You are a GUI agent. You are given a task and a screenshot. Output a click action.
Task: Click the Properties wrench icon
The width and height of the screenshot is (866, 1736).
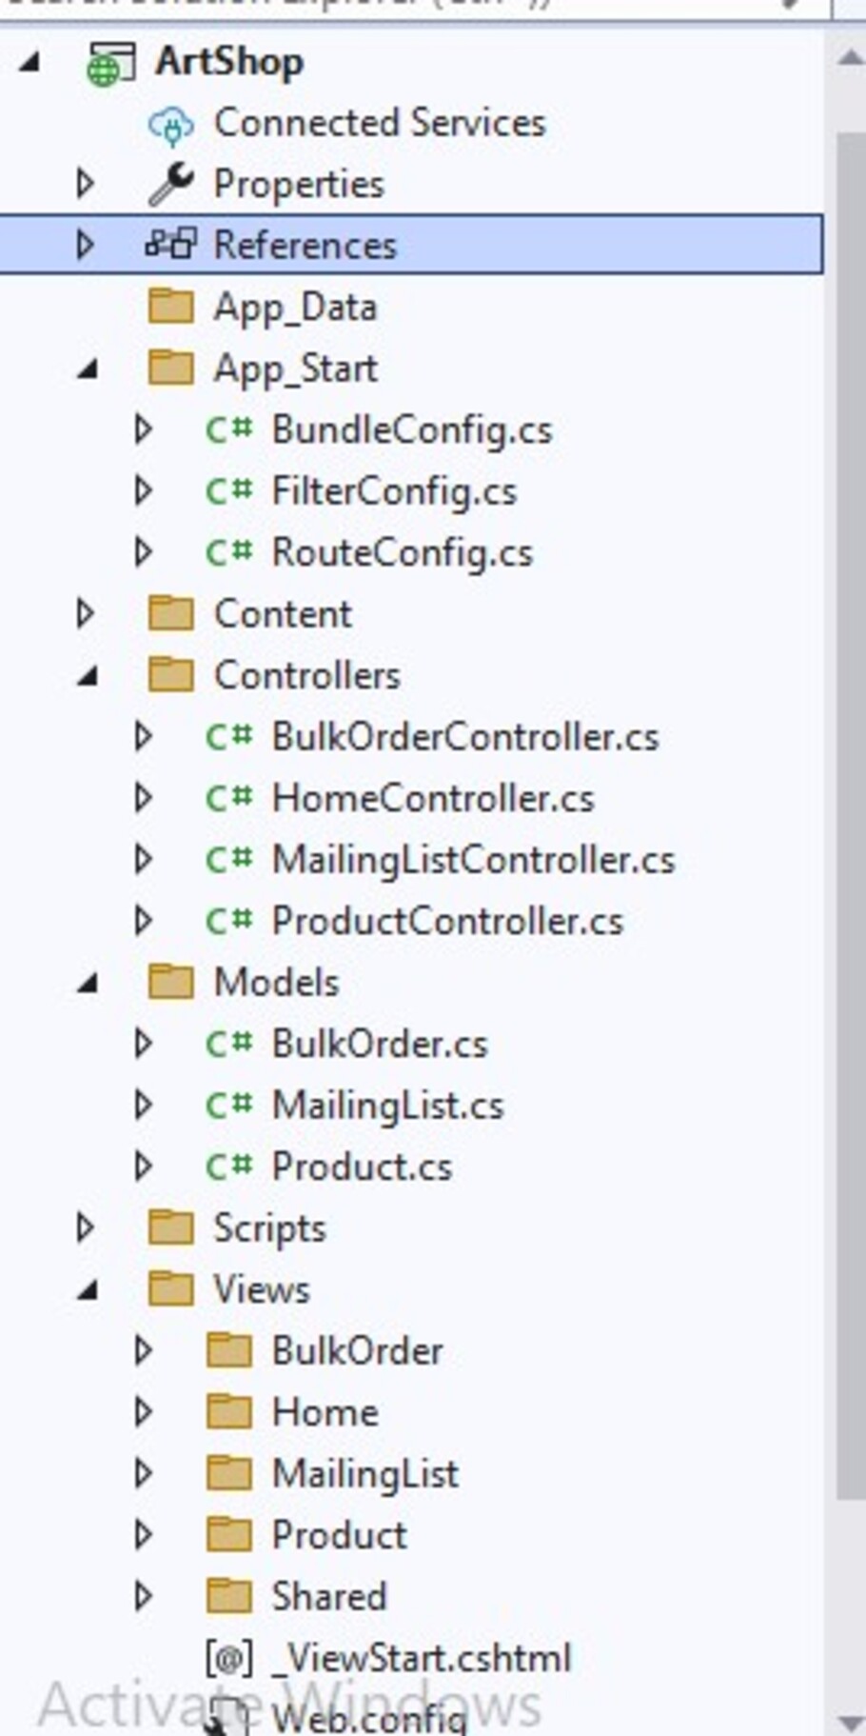coord(169,184)
